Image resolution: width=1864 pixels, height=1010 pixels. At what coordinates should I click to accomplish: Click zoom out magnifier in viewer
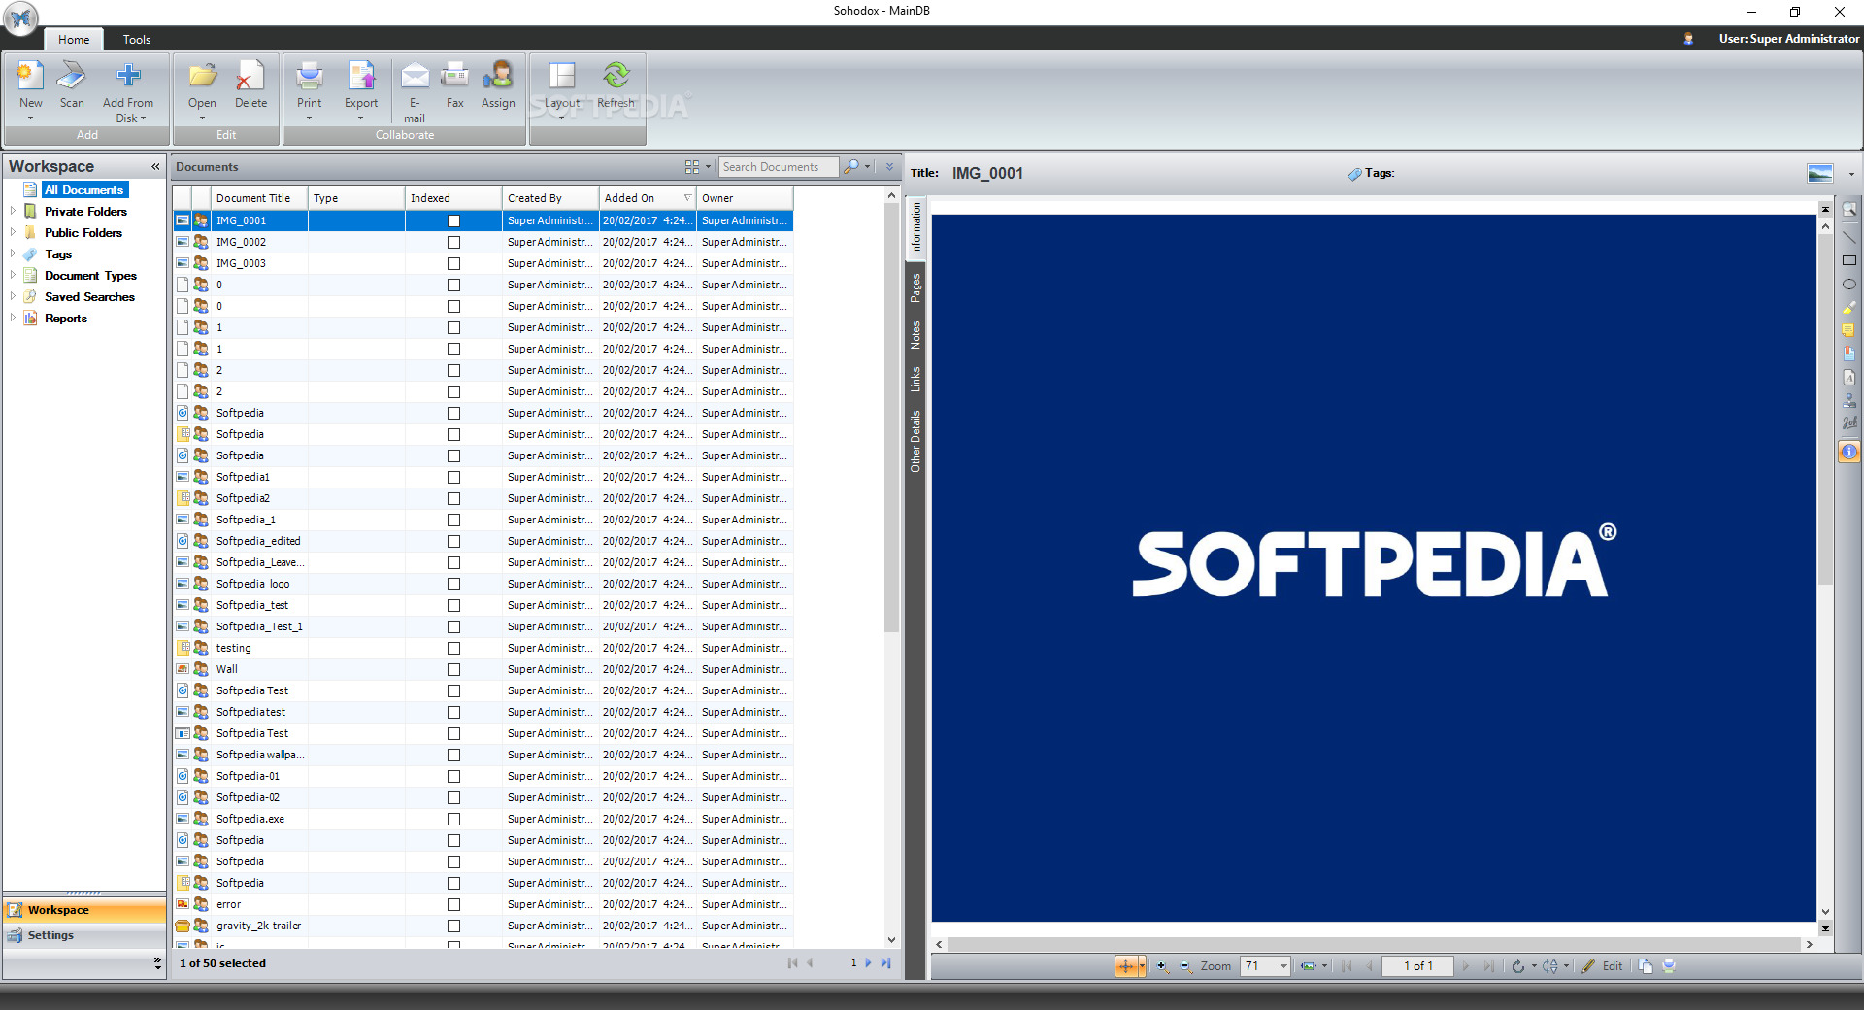click(x=1185, y=966)
